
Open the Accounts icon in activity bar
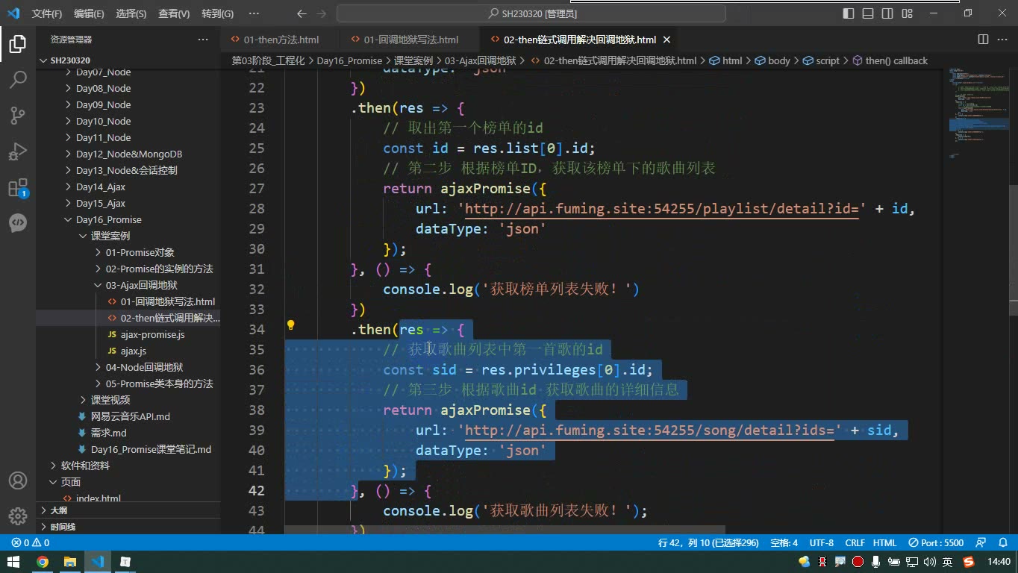[18, 481]
